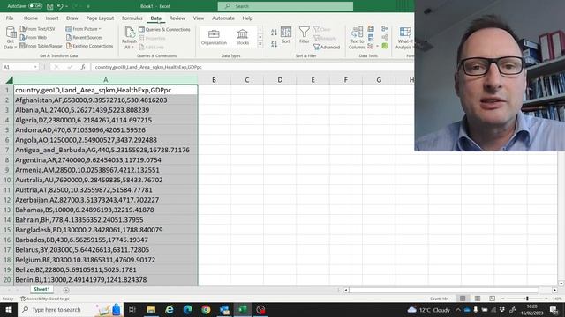
Task: Click the Windows Start button
Action: (x=9, y=309)
